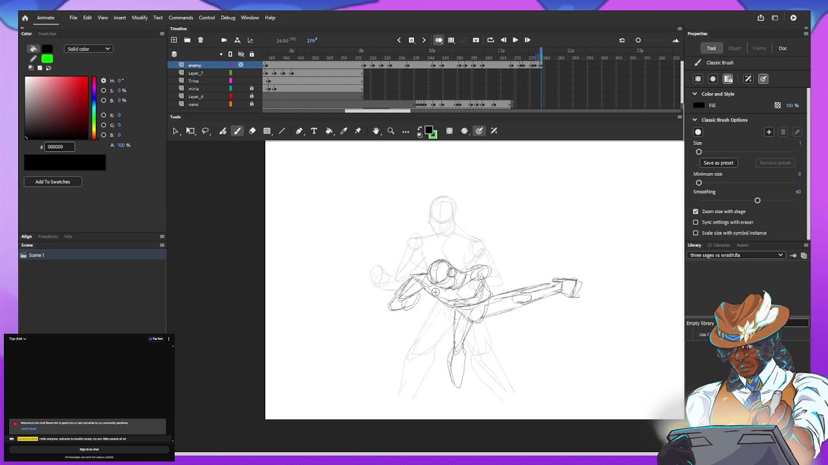Collapse the Classic Brush Options section
Viewport: 828px width, 465px height.
point(695,119)
